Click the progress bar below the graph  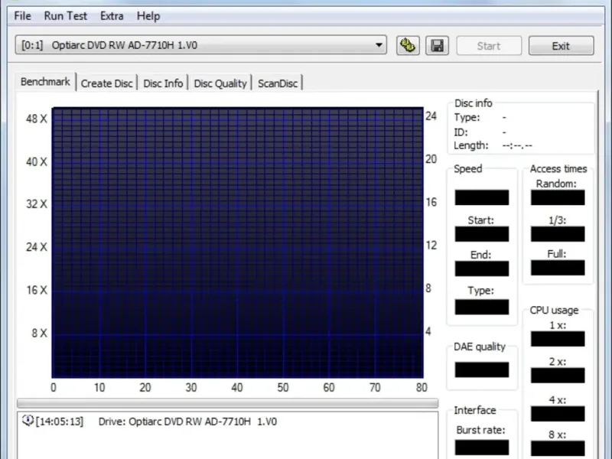[227, 403]
